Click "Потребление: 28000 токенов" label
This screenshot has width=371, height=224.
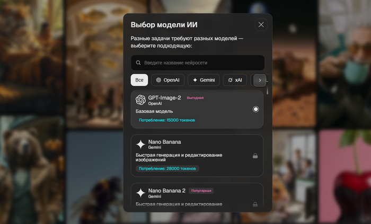point(167,168)
